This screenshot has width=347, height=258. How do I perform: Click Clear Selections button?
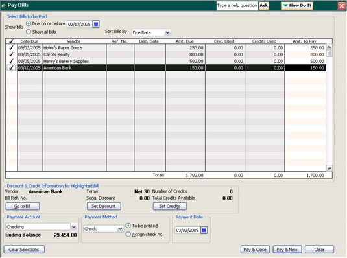(24, 250)
